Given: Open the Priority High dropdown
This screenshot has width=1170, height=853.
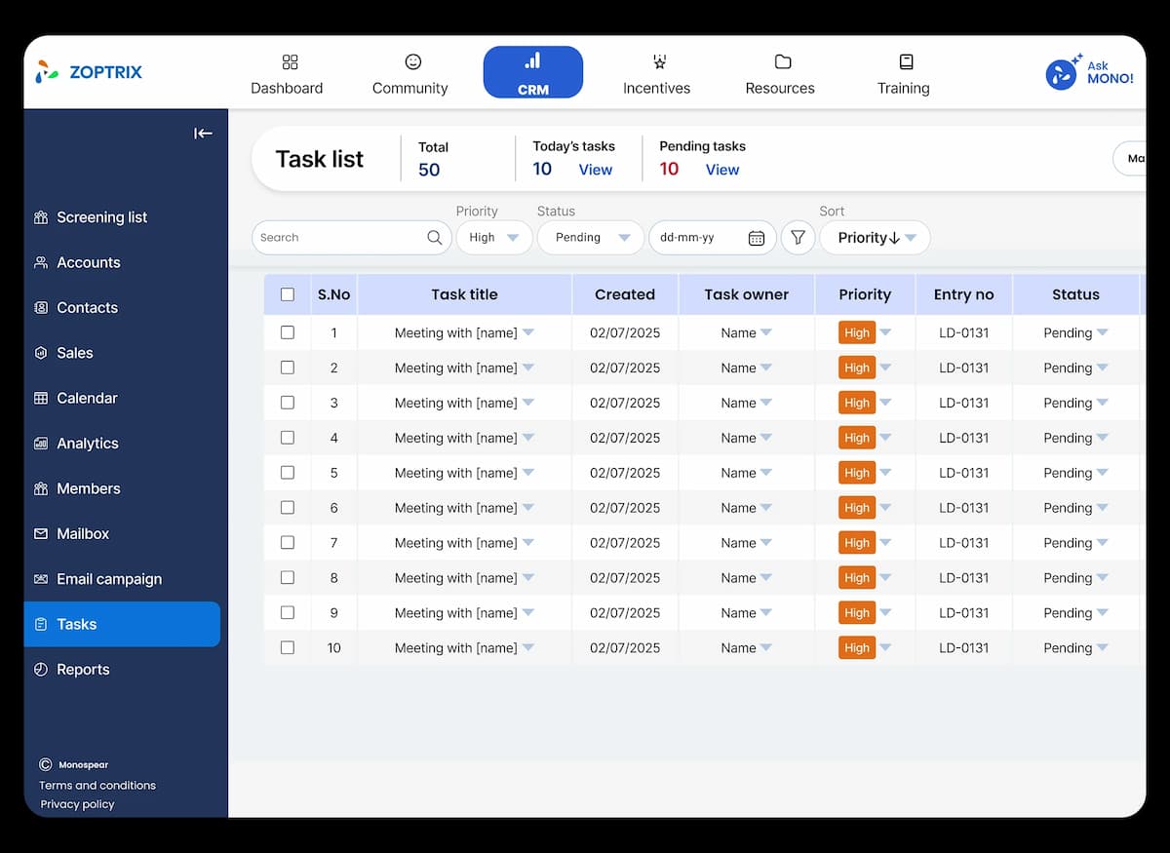Looking at the screenshot, I should [x=494, y=237].
